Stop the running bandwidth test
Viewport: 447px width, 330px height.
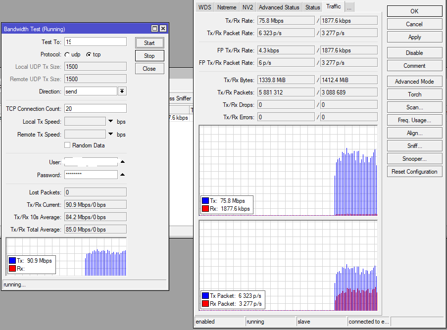tap(149, 56)
